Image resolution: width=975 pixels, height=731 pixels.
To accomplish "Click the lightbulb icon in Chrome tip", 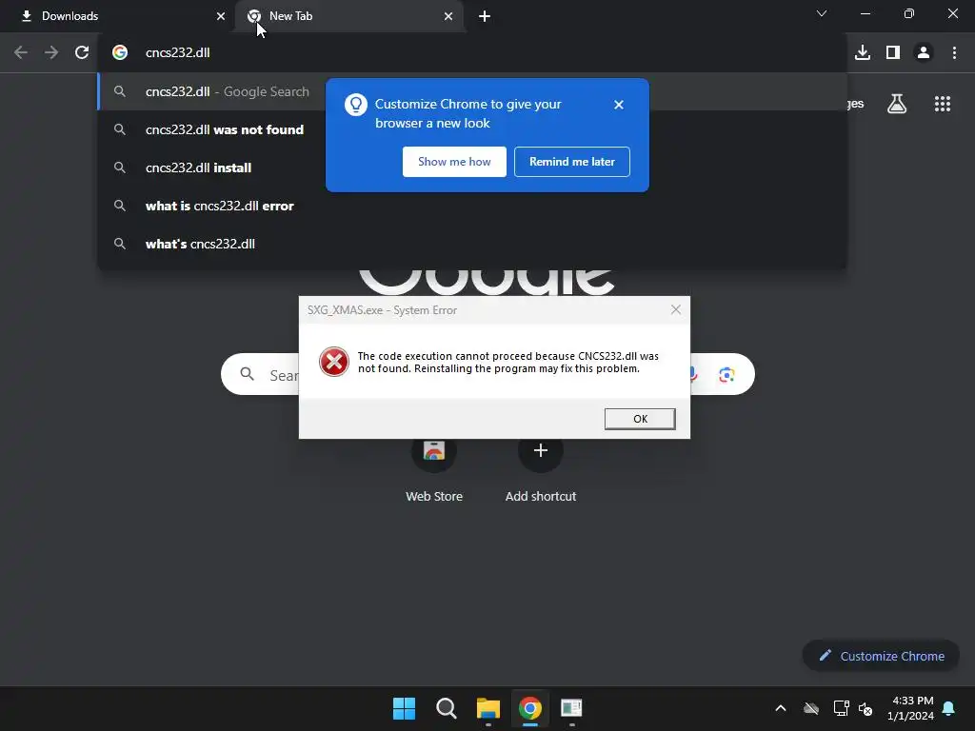I will point(356,105).
